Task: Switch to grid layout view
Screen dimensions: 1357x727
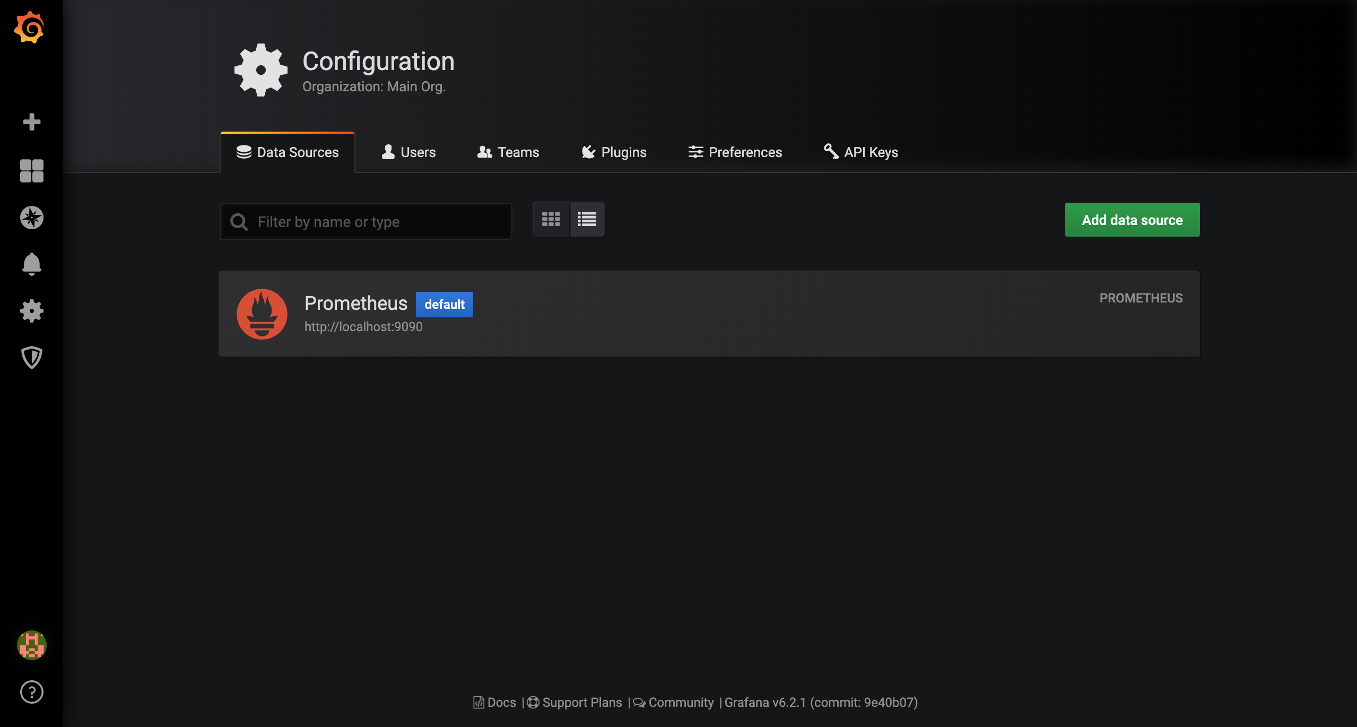Action: tap(551, 219)
